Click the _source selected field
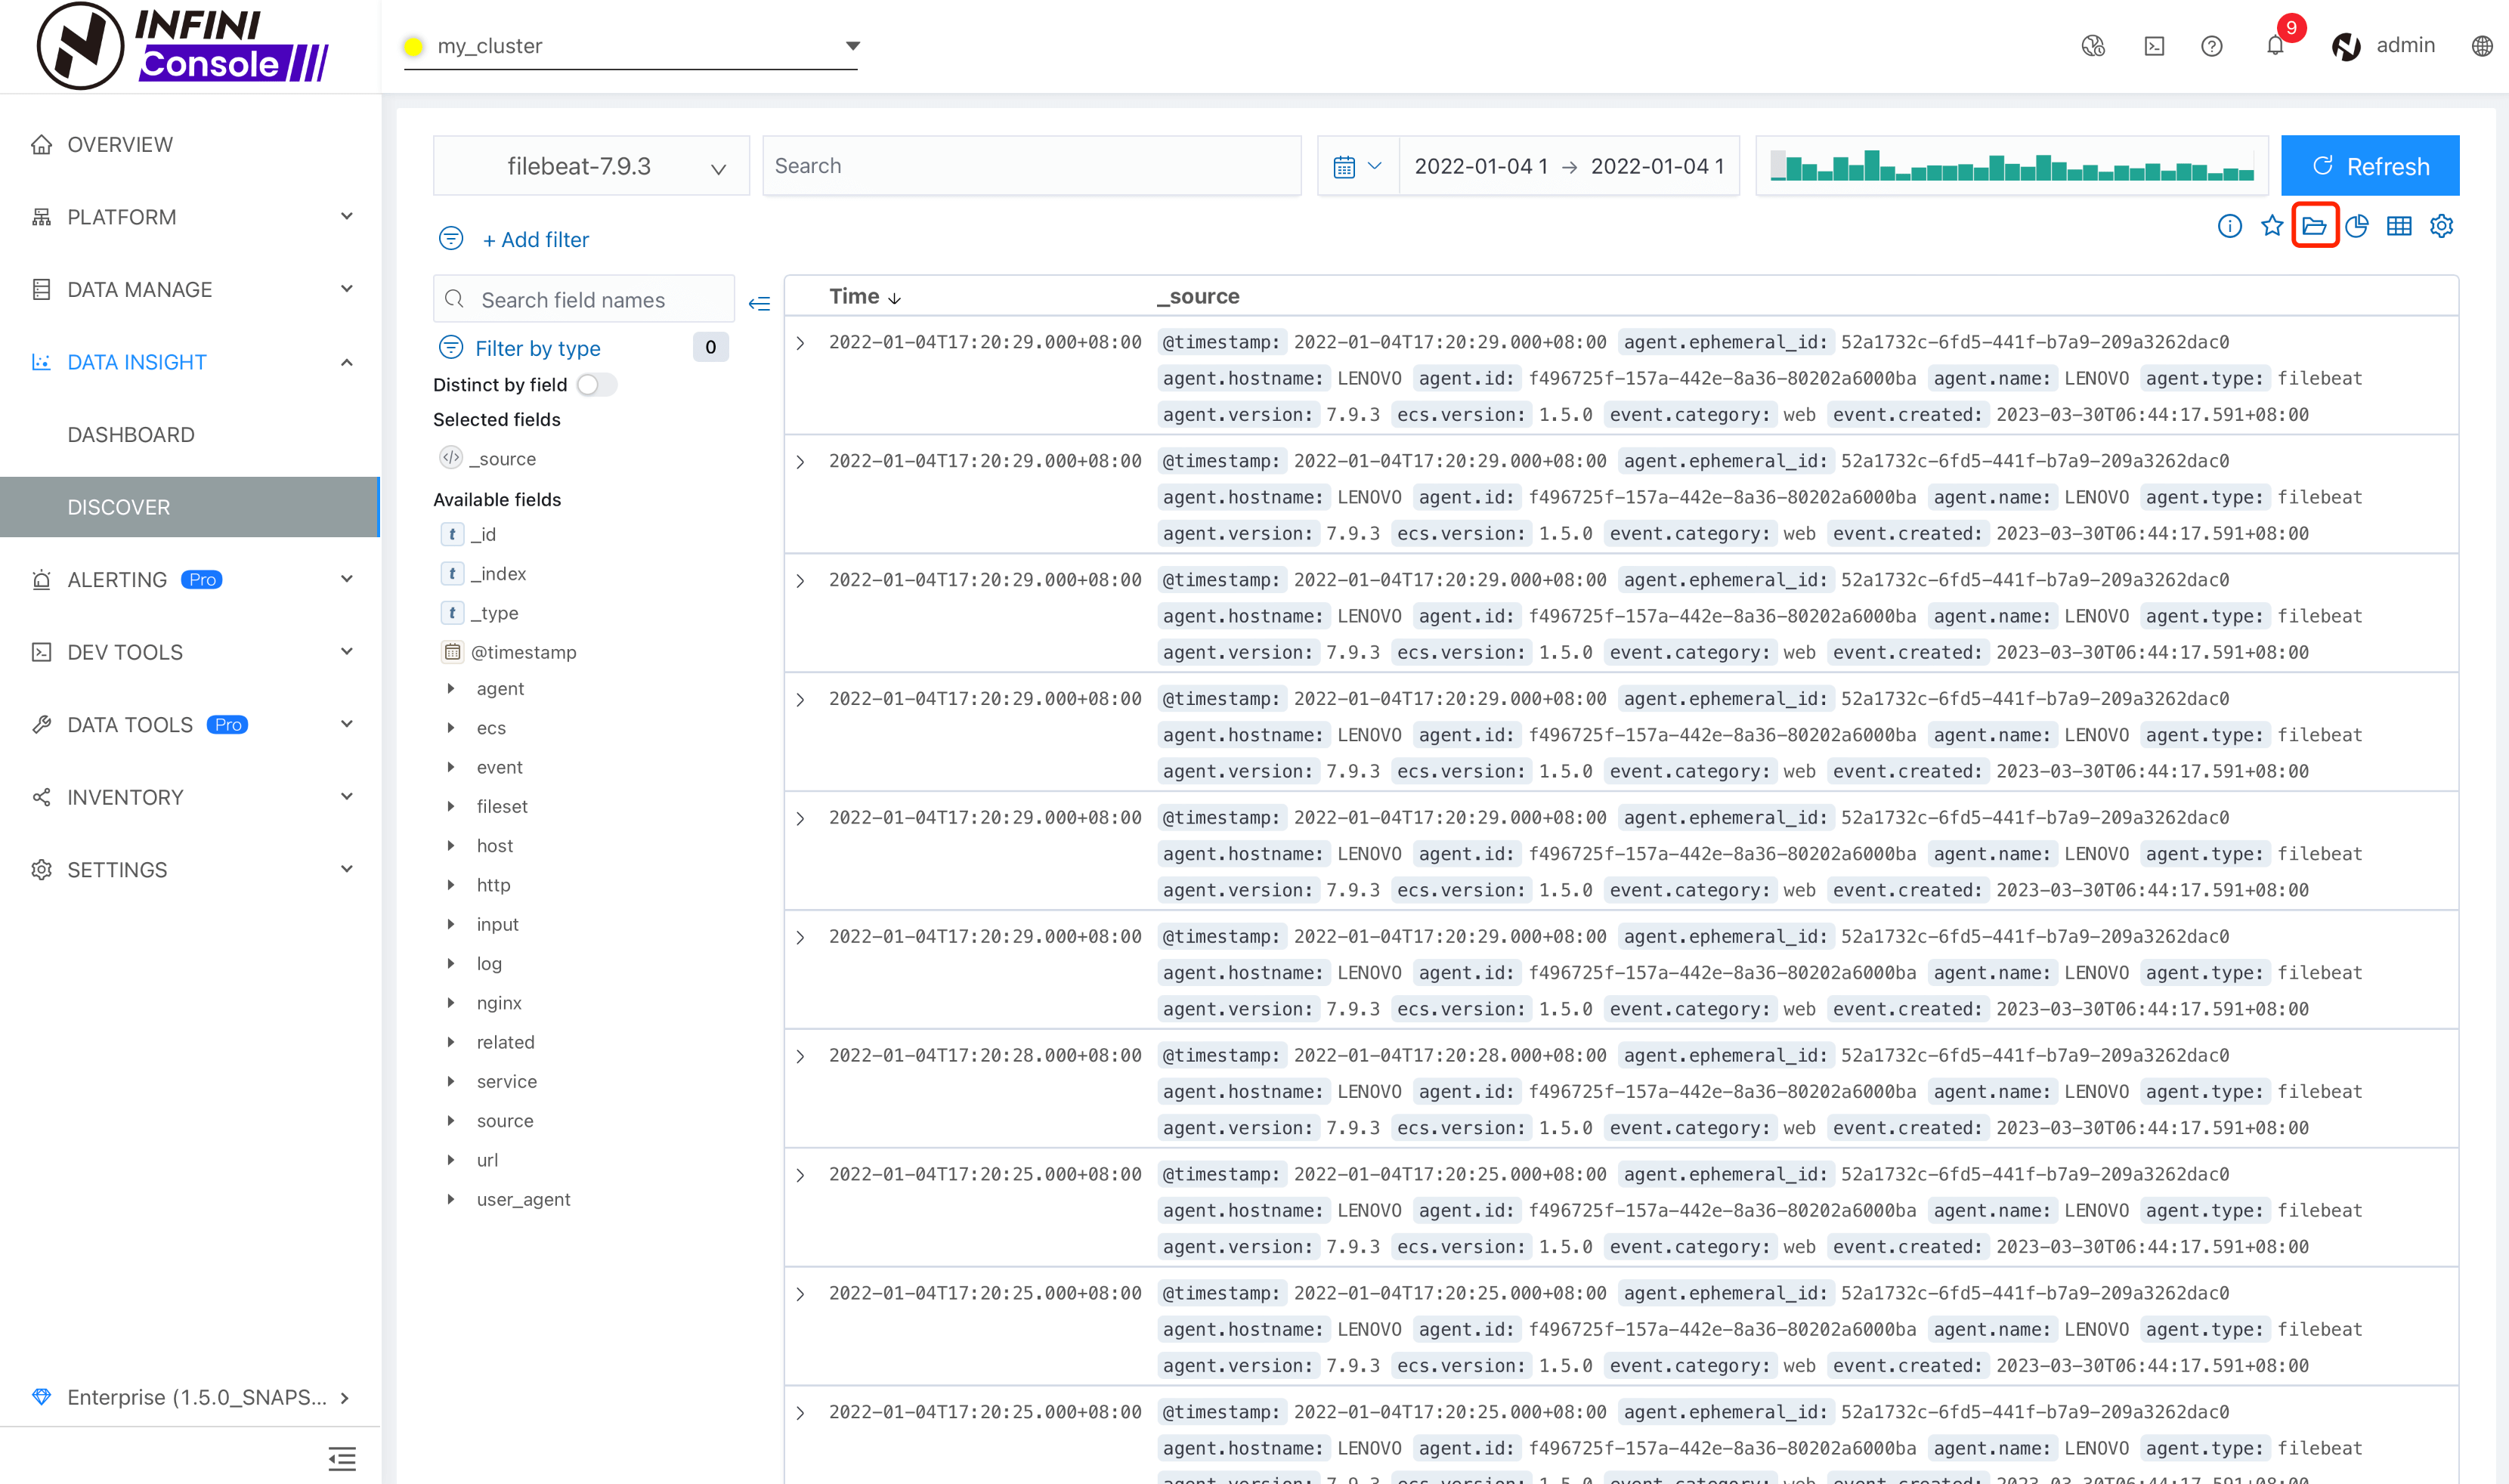The width and height of the screenshot is (2509, 1484). click(503, 459)
